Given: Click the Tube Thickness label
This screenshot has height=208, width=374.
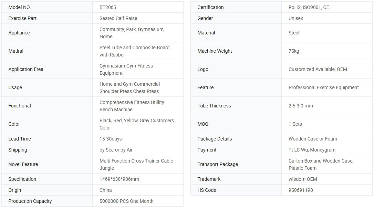Looking at the screenshot, I should point(214,106).
